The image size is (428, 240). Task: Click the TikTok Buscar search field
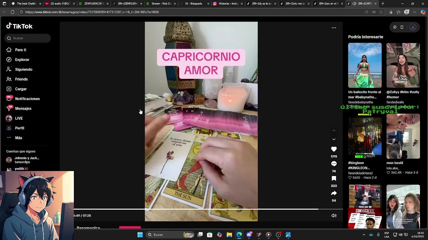click(x=28, y=38)
